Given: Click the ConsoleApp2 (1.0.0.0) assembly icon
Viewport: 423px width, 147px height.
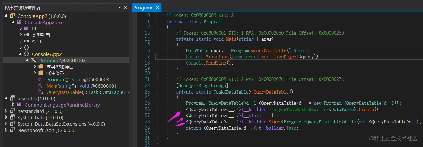Looking at the screenshot, I should (x=12, y=16).
